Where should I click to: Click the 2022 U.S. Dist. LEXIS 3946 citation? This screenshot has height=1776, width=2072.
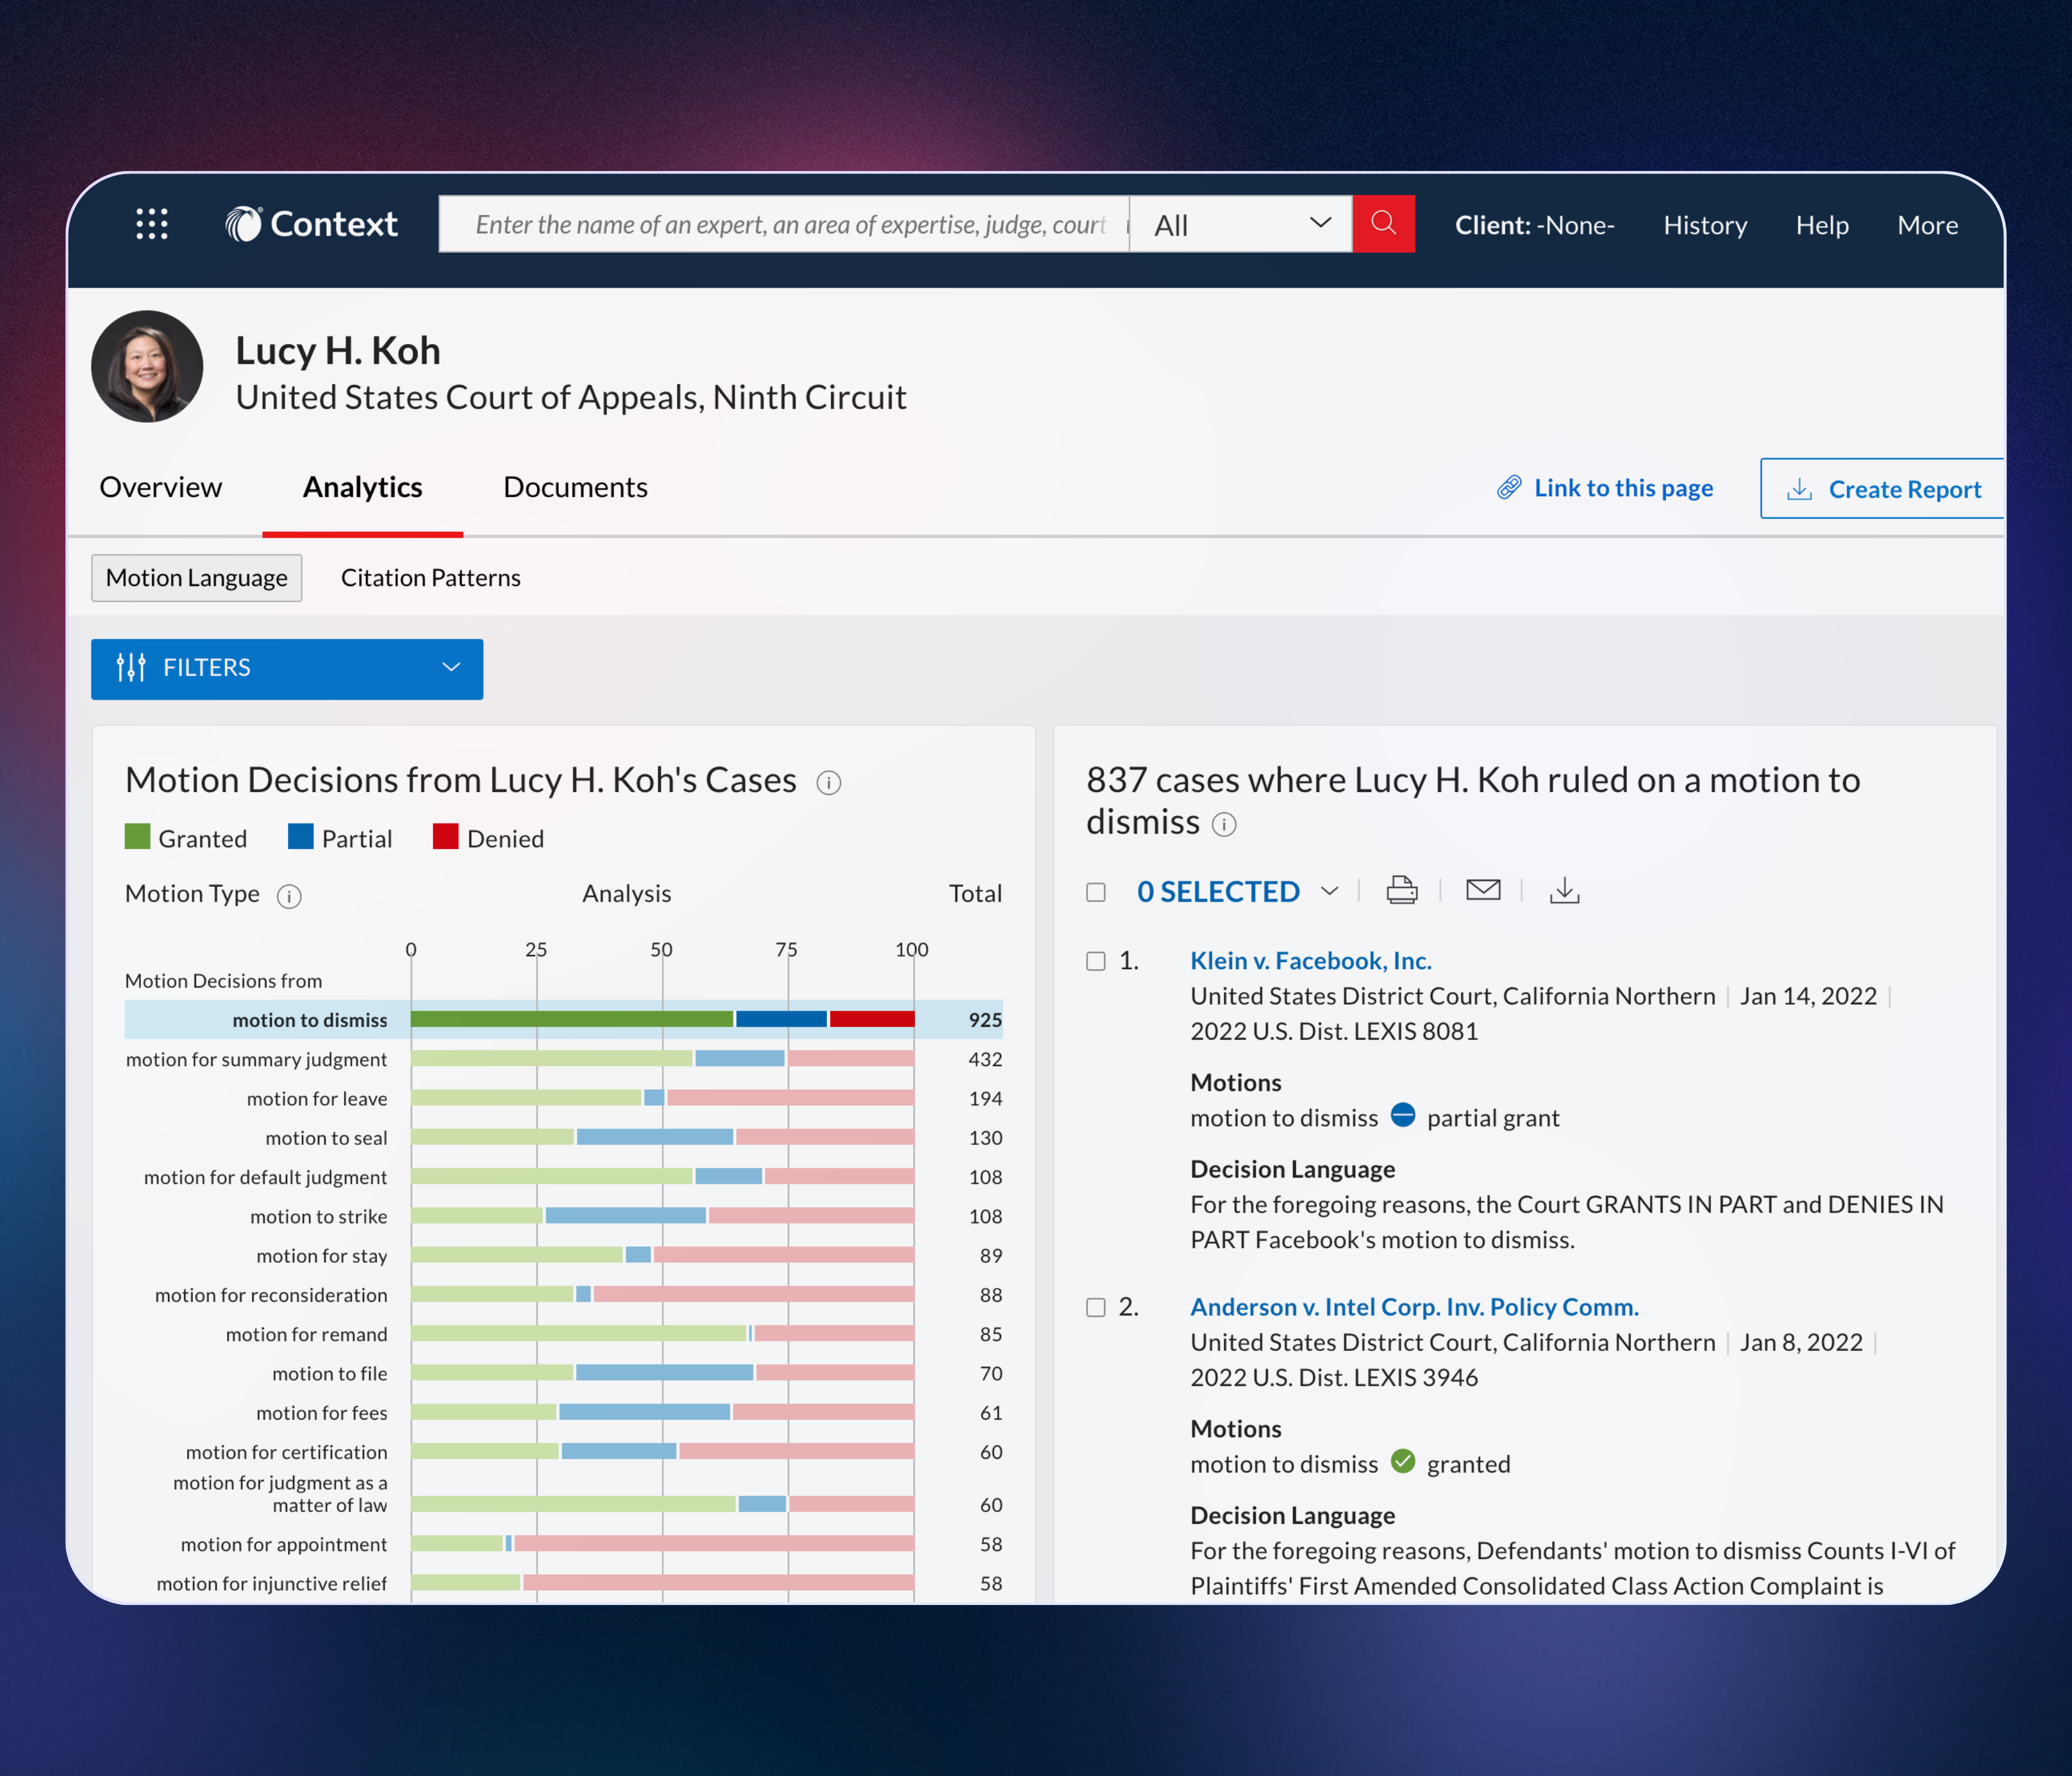tap(1334, 1377)
